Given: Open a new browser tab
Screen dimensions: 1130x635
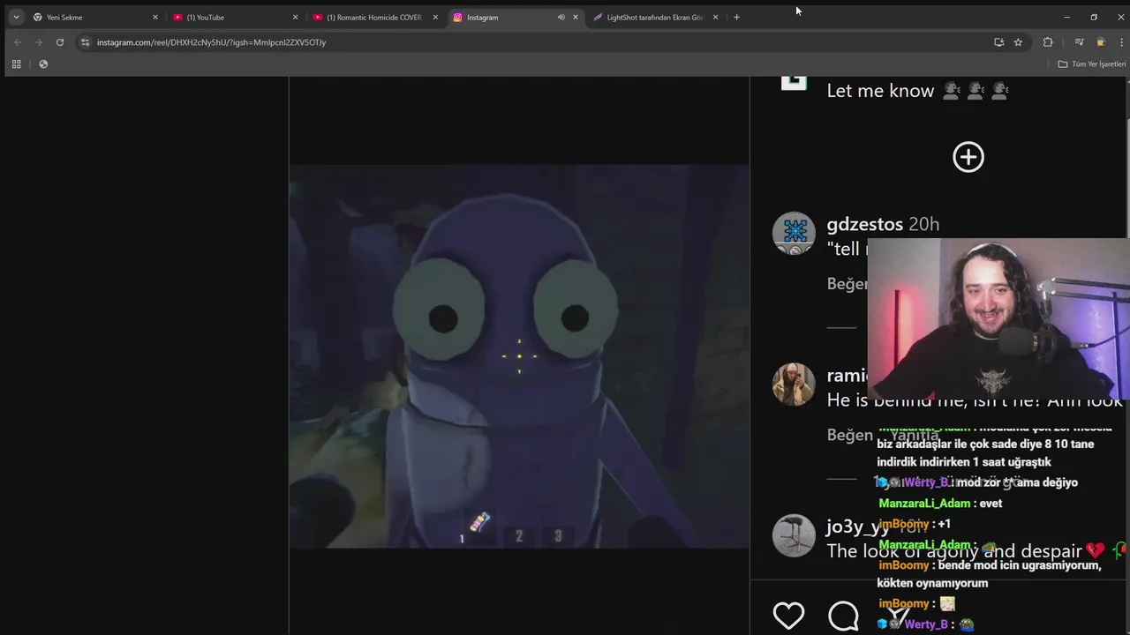Looking at the screenshot, I should pos(737,17).
